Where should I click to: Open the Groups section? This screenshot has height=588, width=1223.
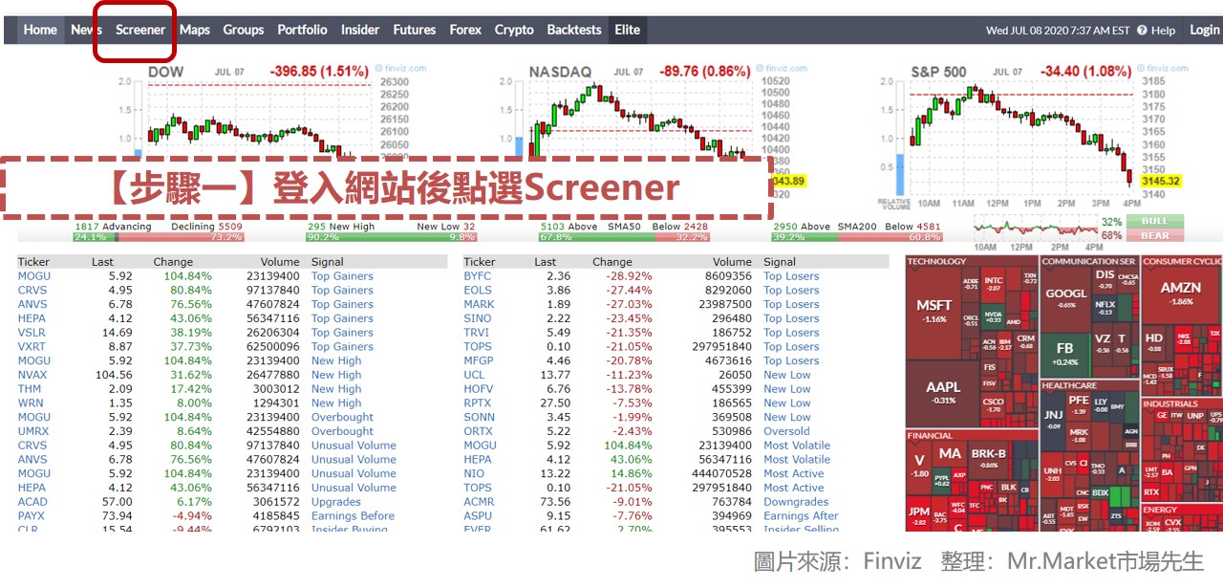244,30
